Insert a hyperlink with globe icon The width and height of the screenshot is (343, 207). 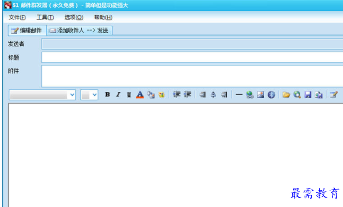250,95
